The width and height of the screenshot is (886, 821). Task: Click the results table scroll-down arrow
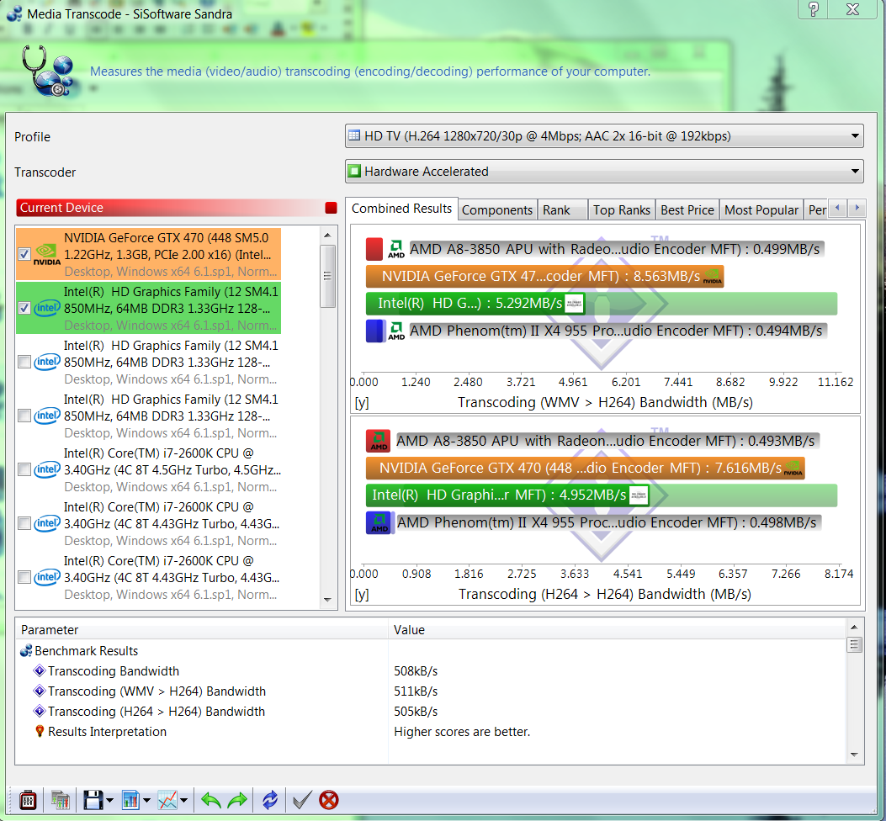854,755
